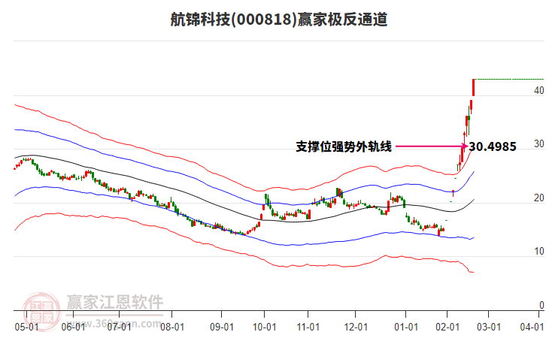Image resolution: width=546 pixels, height=338 pixels.
Task: Click the x-axis date 10-01
Action: tap(264, 327)
